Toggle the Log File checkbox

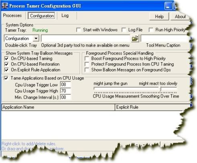click(x=124, y=30)
